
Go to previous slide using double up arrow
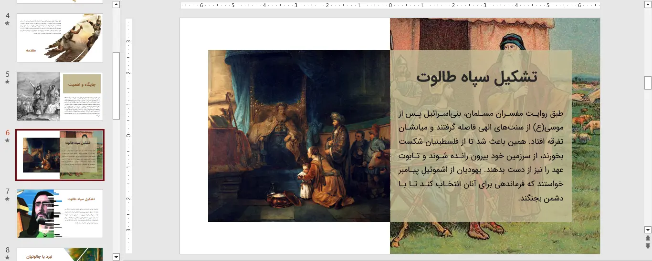[648, 238]
